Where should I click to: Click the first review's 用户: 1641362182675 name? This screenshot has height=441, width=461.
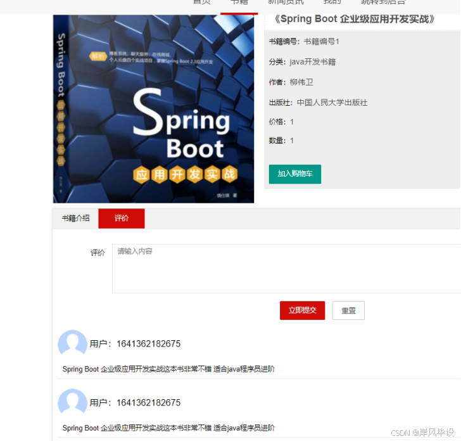coord(135,343)
